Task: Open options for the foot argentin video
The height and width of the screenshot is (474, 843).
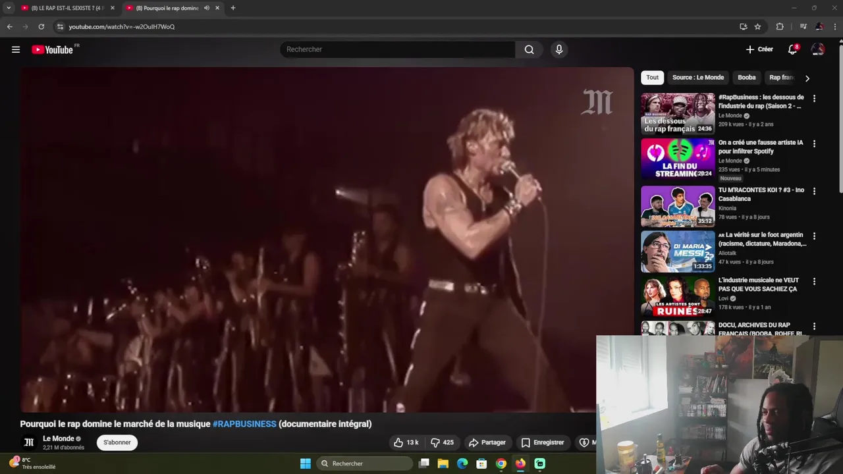Action: 814,236
